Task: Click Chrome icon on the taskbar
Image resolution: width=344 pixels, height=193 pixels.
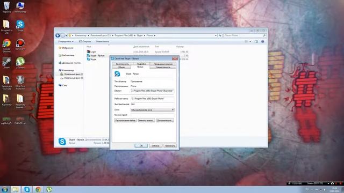Action: (38, 189)
